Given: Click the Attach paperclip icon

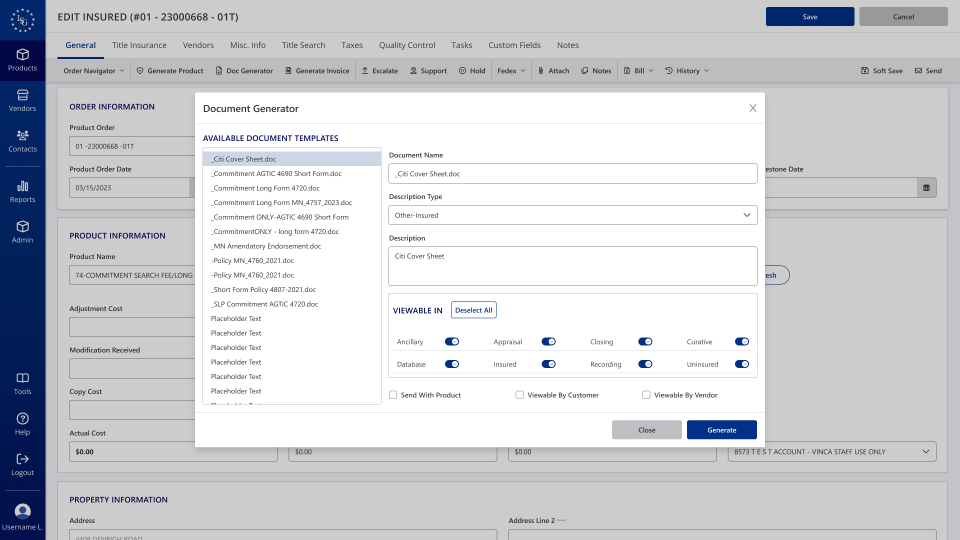Looking at the screenshot, I should (541, 70).
